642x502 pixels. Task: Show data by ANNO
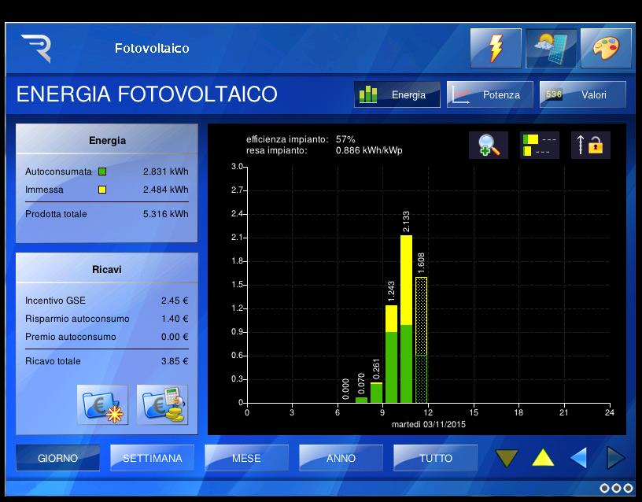[x=341, y=458]
